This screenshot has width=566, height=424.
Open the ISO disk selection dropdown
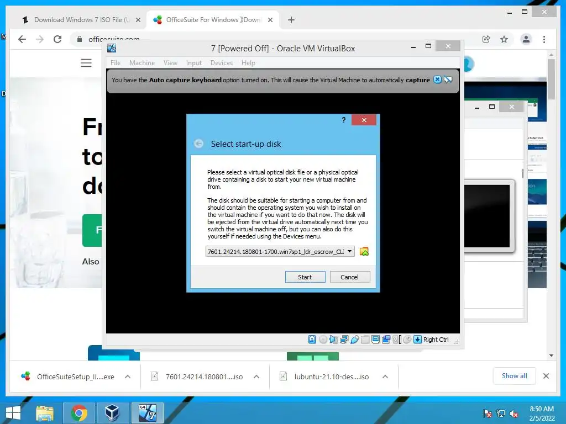(x=280, y=251)
